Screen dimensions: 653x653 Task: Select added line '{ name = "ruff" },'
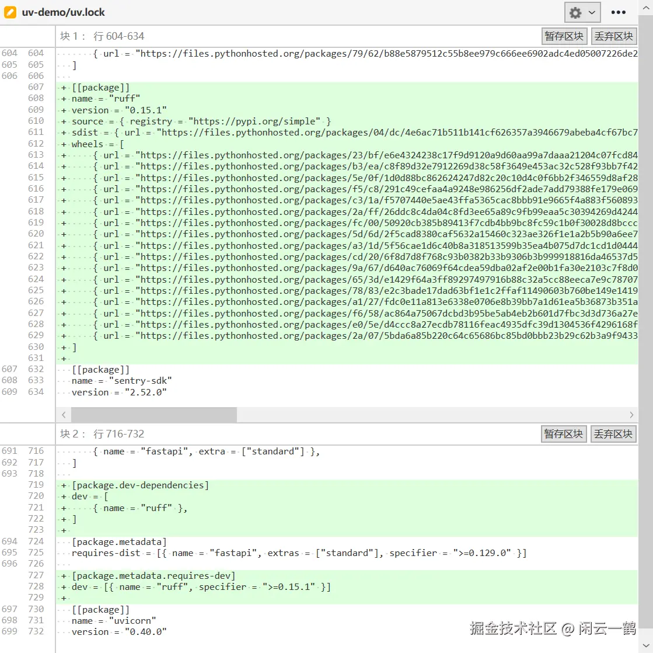(x=347, y=508)
